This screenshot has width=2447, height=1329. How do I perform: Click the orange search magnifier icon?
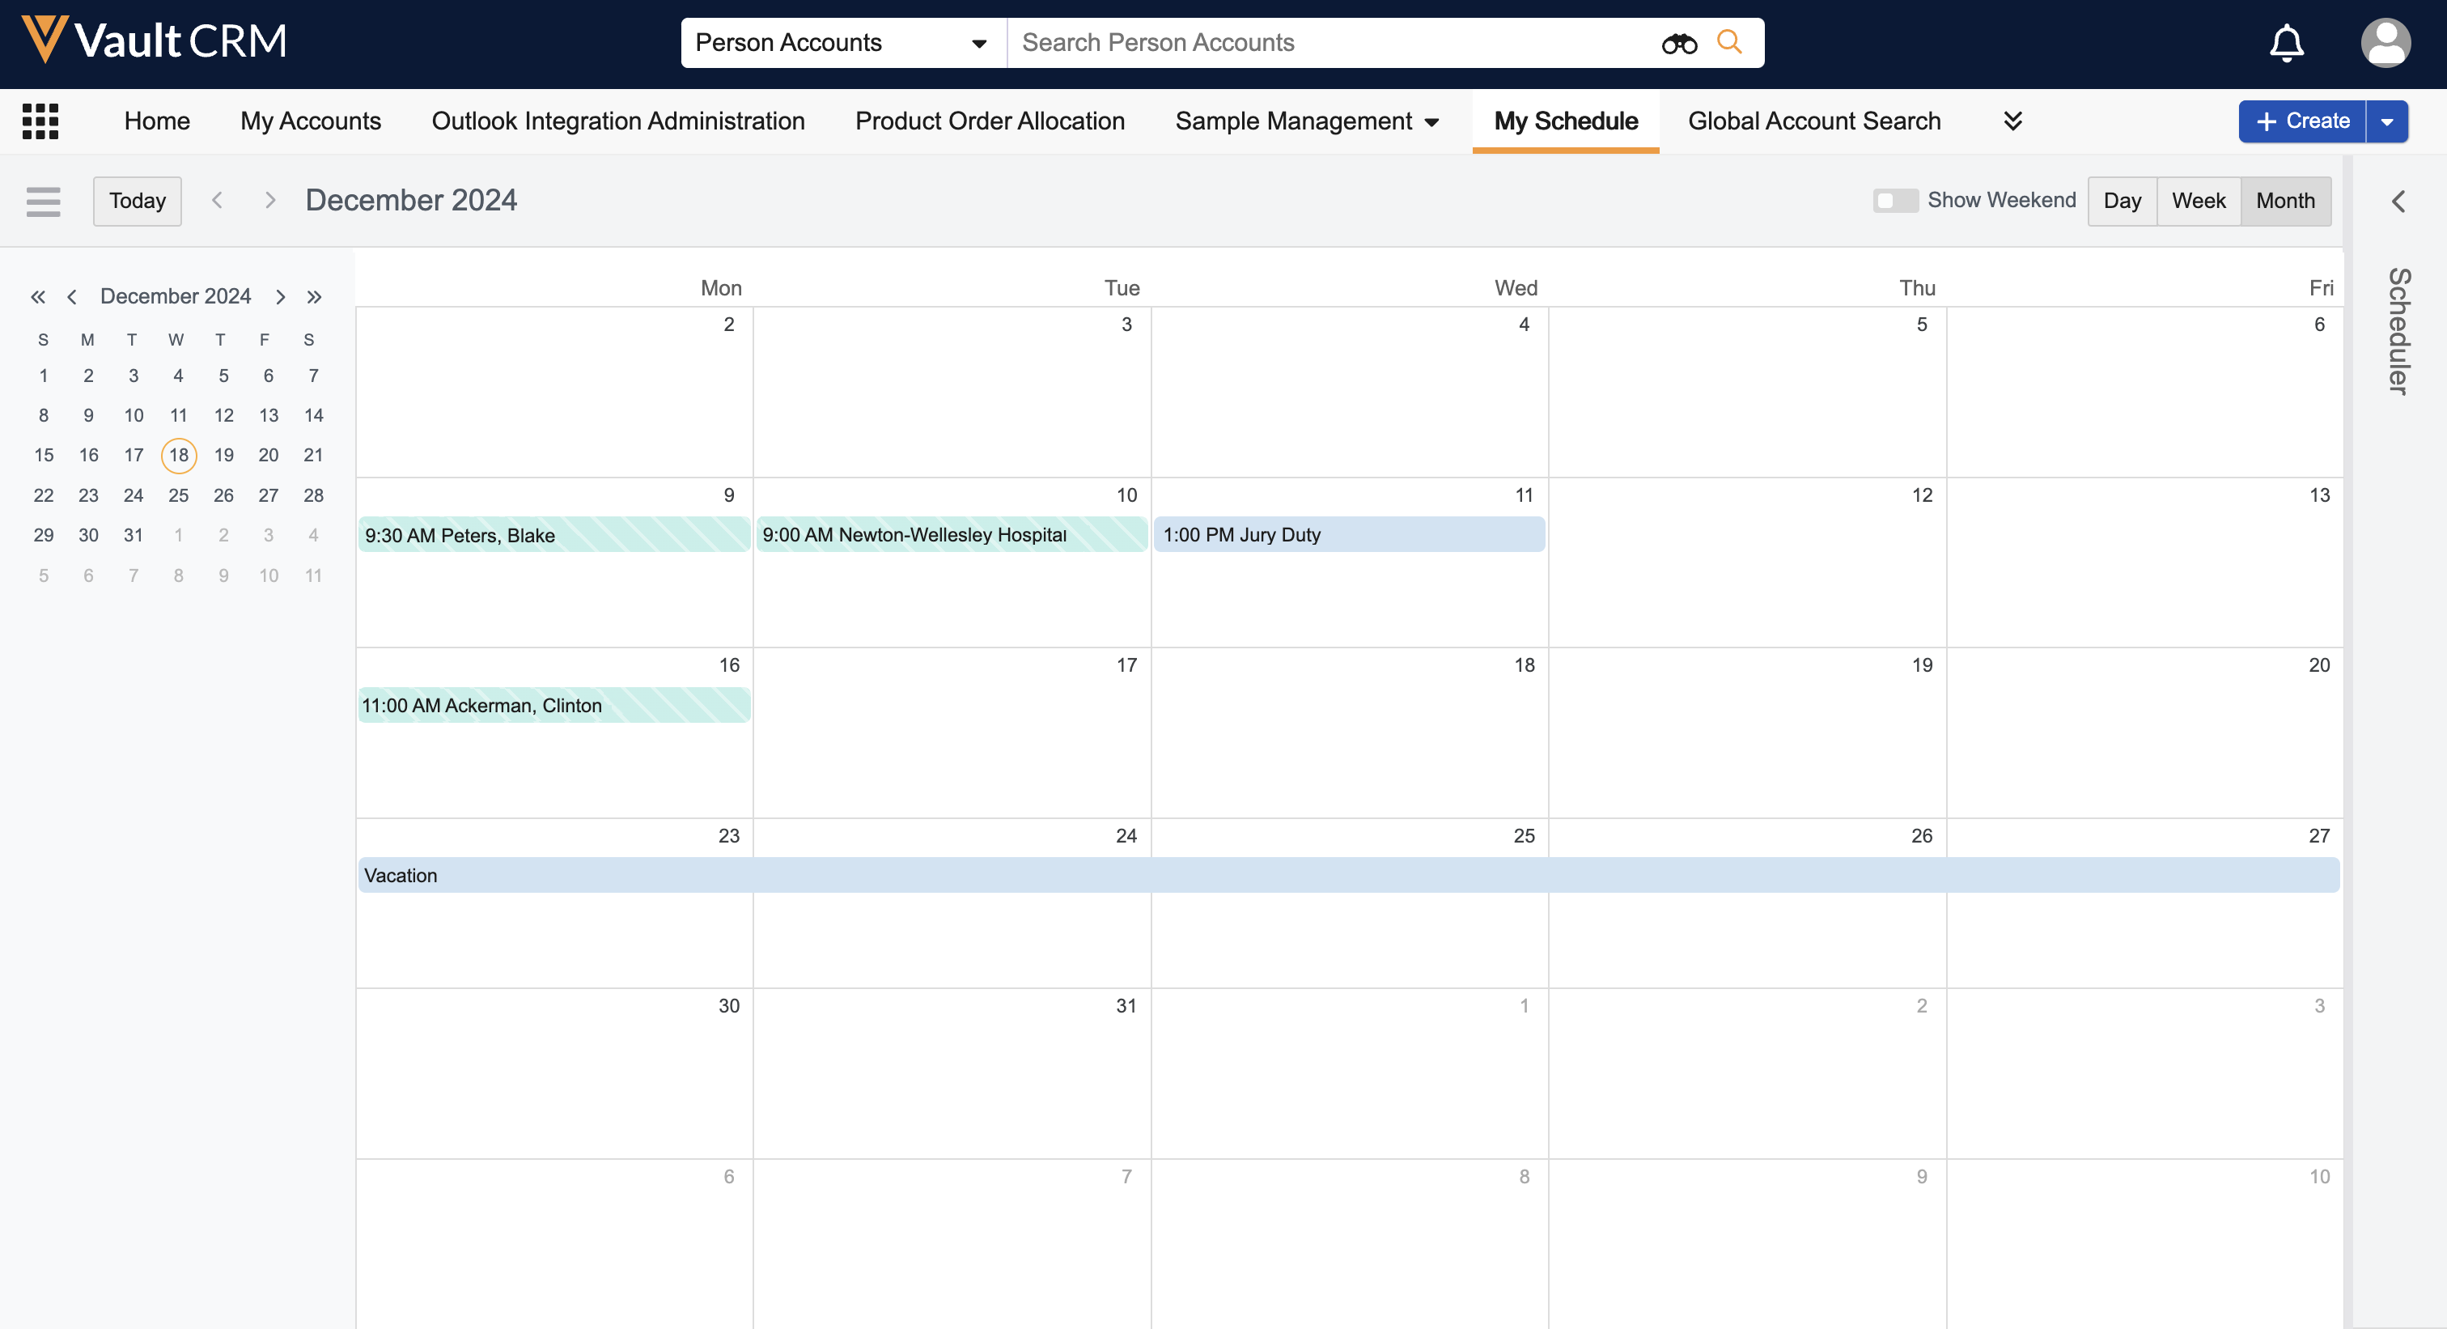[1730, 42]
